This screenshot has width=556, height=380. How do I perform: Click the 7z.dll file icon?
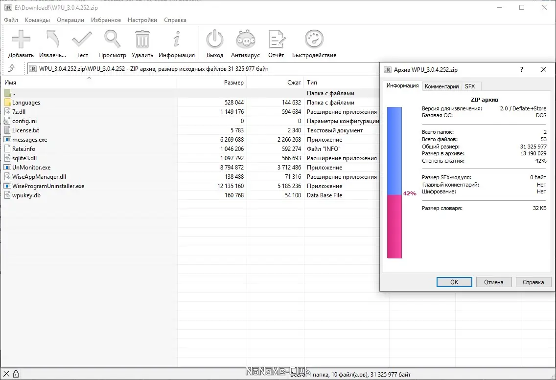pyautogui.click(x=7, y=111)
